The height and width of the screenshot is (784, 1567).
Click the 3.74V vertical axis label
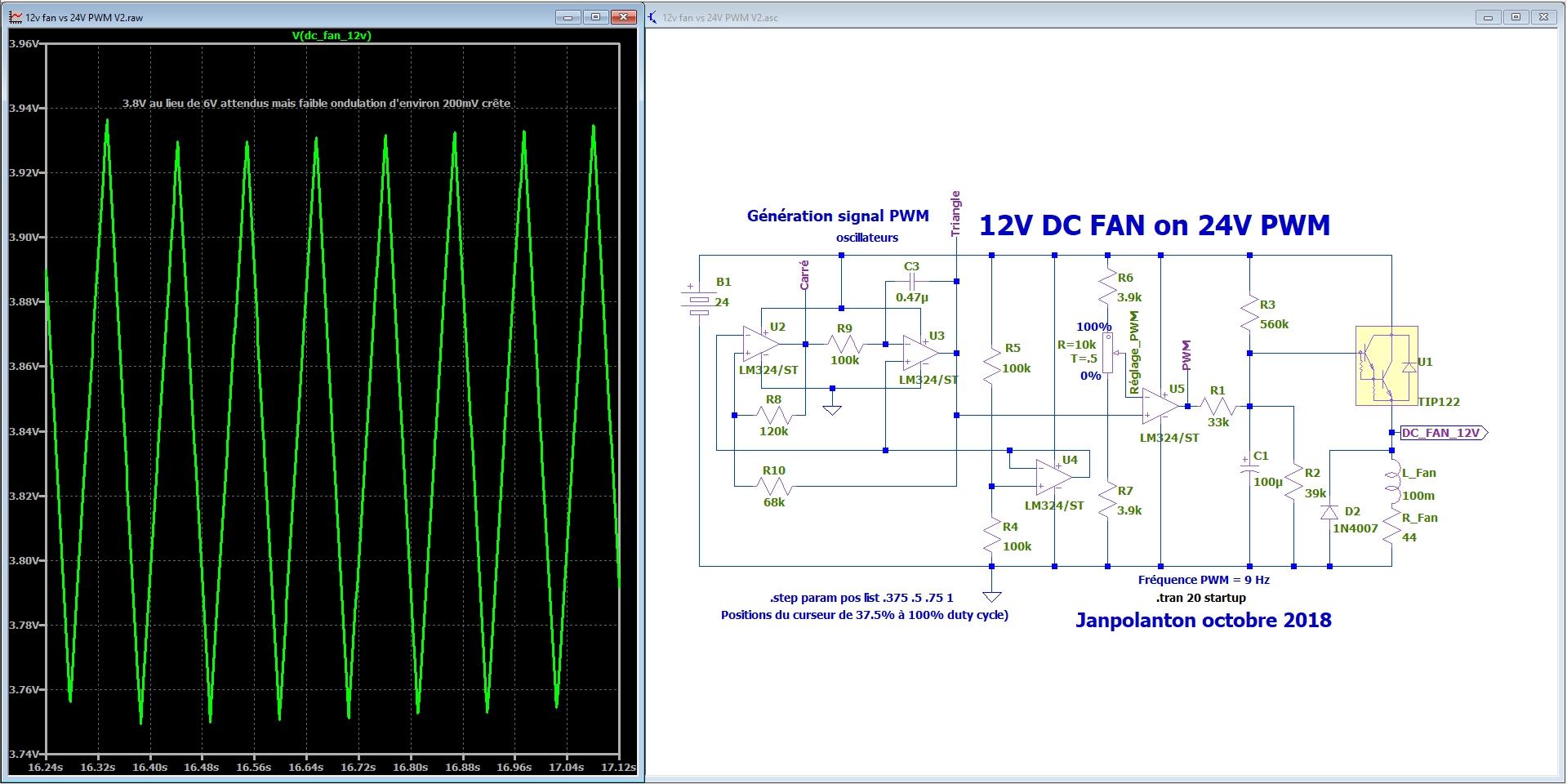(x=23, y=754)
